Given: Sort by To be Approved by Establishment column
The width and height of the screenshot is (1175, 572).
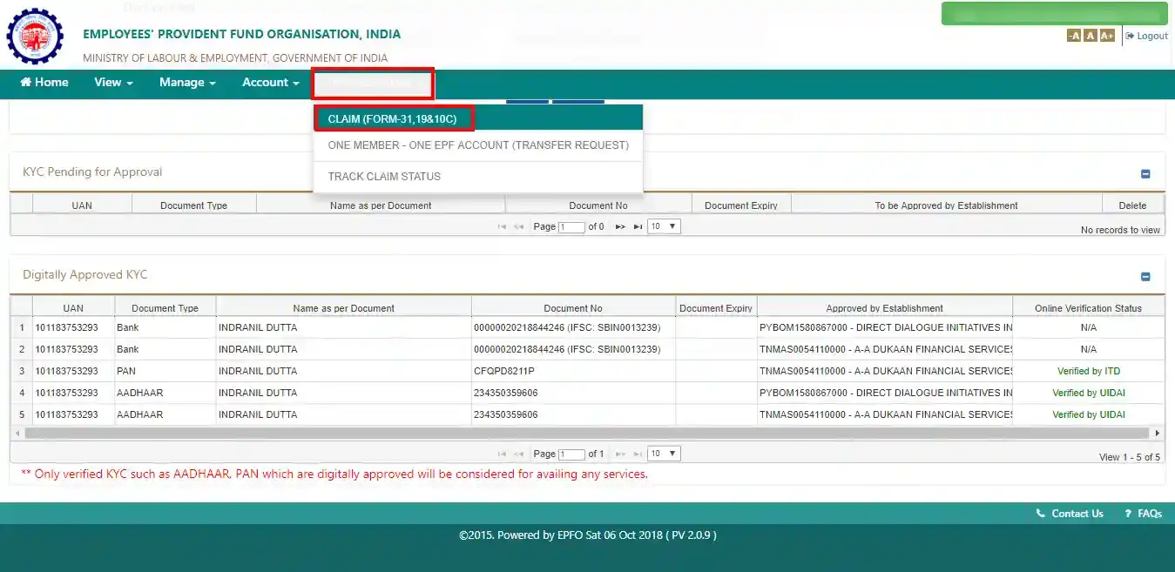Looking at the screenshot, I should [x=946, y=205].
